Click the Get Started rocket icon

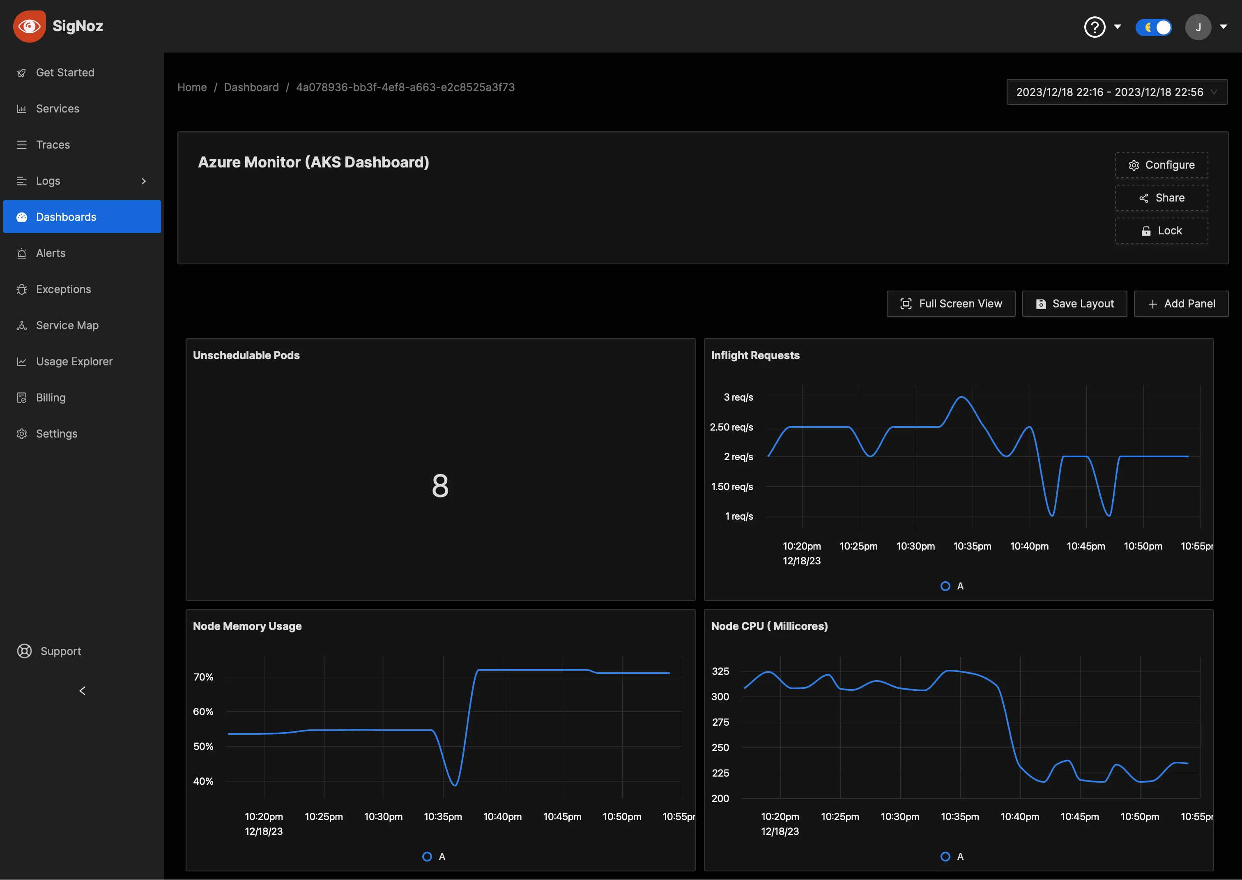tap(22, 73)
